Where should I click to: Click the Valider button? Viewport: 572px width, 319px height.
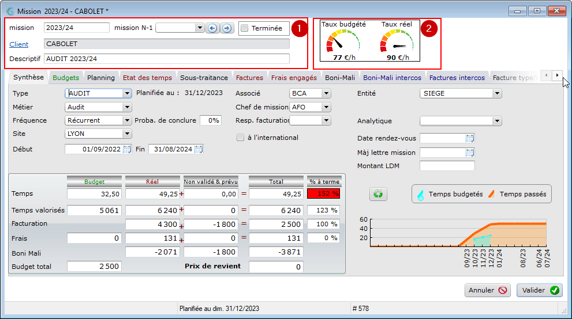[x=540, y=290]
